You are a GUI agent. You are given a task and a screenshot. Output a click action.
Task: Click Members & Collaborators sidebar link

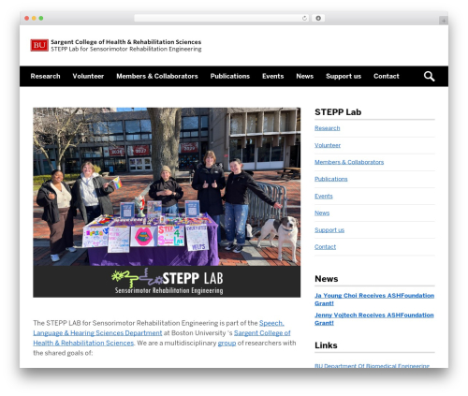pos(349,162)
